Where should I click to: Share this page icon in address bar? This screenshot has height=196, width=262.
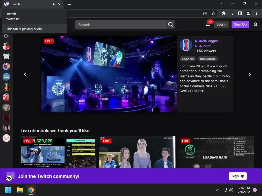pyautogui.click(x=205, y=13)
